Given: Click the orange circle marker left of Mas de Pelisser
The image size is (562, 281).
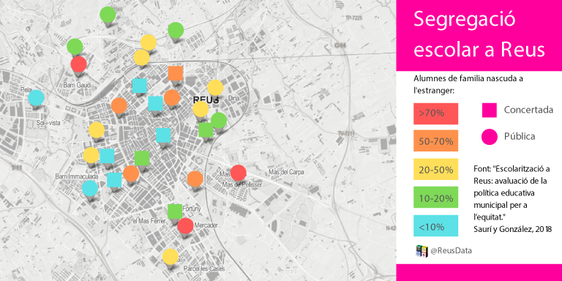Looking at the screenshot, I should click(195, 179).
